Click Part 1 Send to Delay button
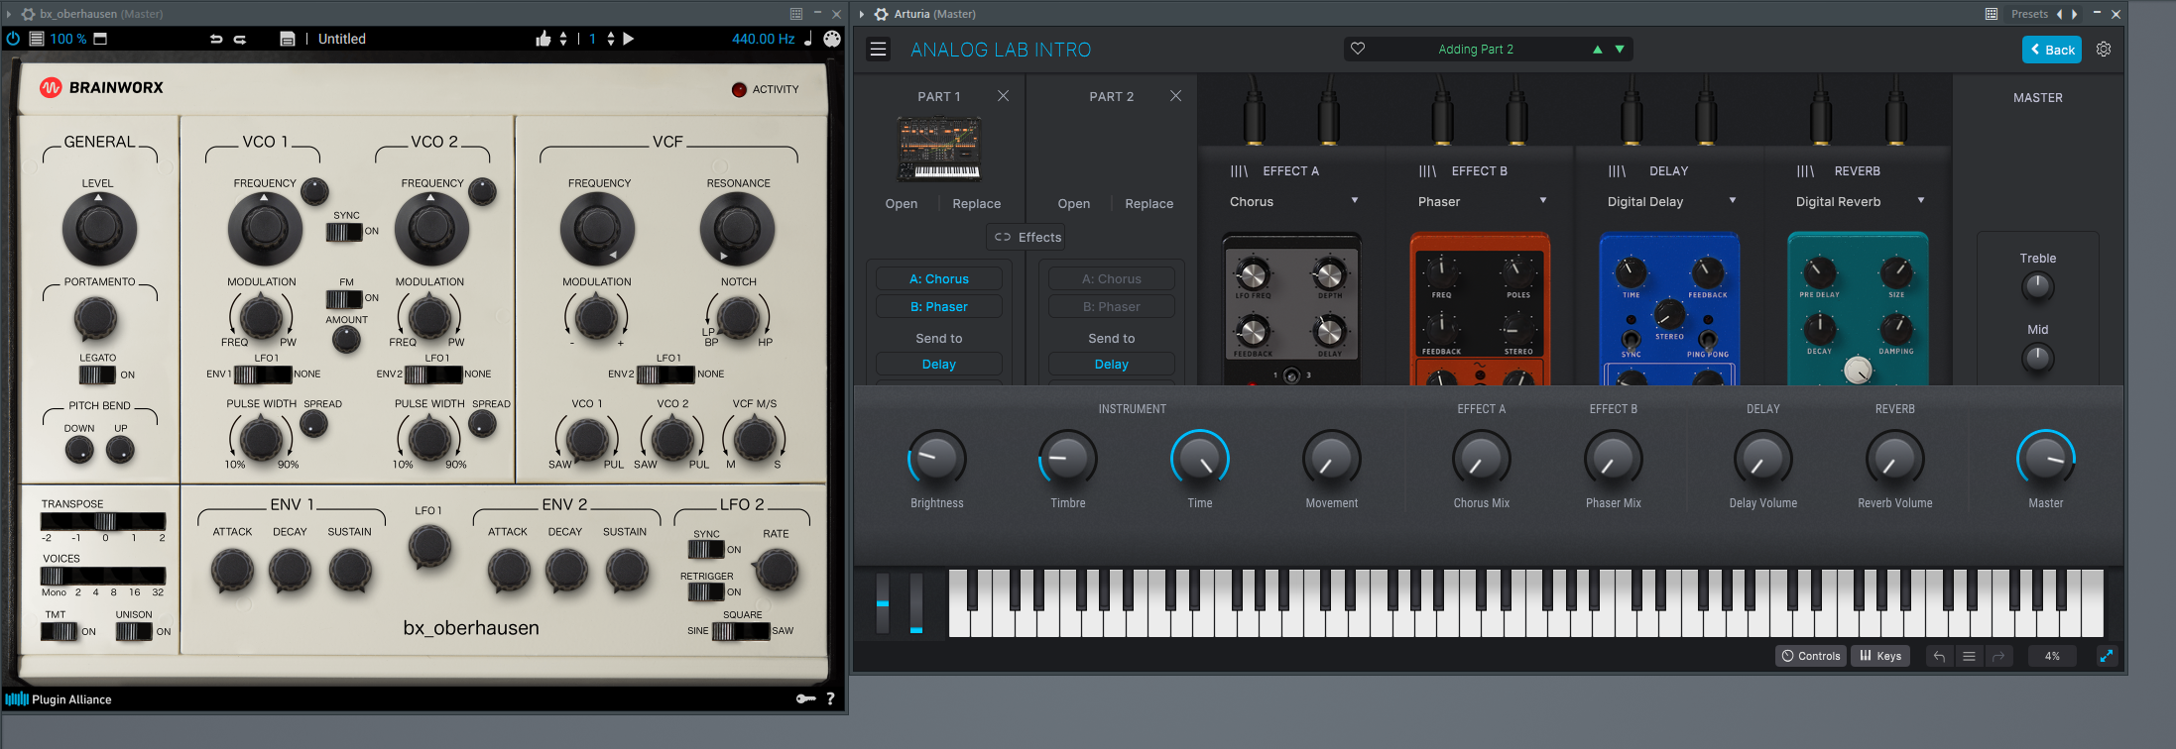This screenshot has height=749, width=2176. pyautogui.click(x=939, y=365)
